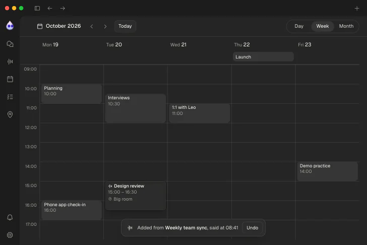Toggle the sidebar panel icon
This screenshot has width=367, height=245.
37,8
